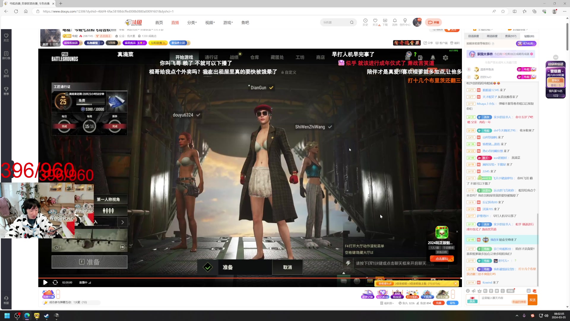Click the play button in player
The height and width of the screenshot is (321, 570).
point(45,282)
